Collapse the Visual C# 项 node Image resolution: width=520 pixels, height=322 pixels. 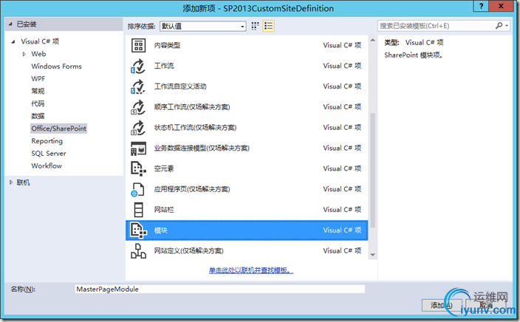click(x=13, y=41)
